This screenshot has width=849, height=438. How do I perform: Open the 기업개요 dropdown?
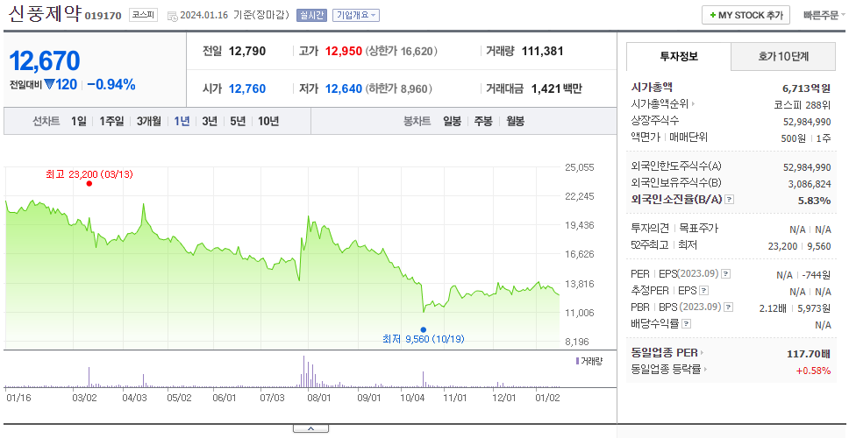[x=356, y=15]
